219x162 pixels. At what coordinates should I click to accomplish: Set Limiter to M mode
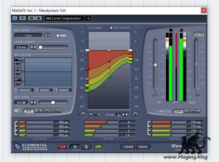(x=192, y=111)
